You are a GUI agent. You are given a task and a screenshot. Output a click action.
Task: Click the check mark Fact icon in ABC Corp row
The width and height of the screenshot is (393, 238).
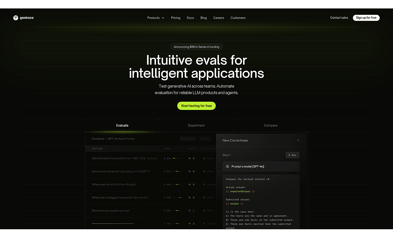tap(204, 158)
